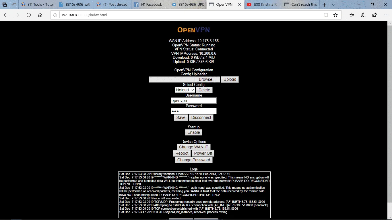Screen dimensions: 392x220
Task: Click the Upload: 0 KiB / 875.6 KiB text
Action: 194,62
